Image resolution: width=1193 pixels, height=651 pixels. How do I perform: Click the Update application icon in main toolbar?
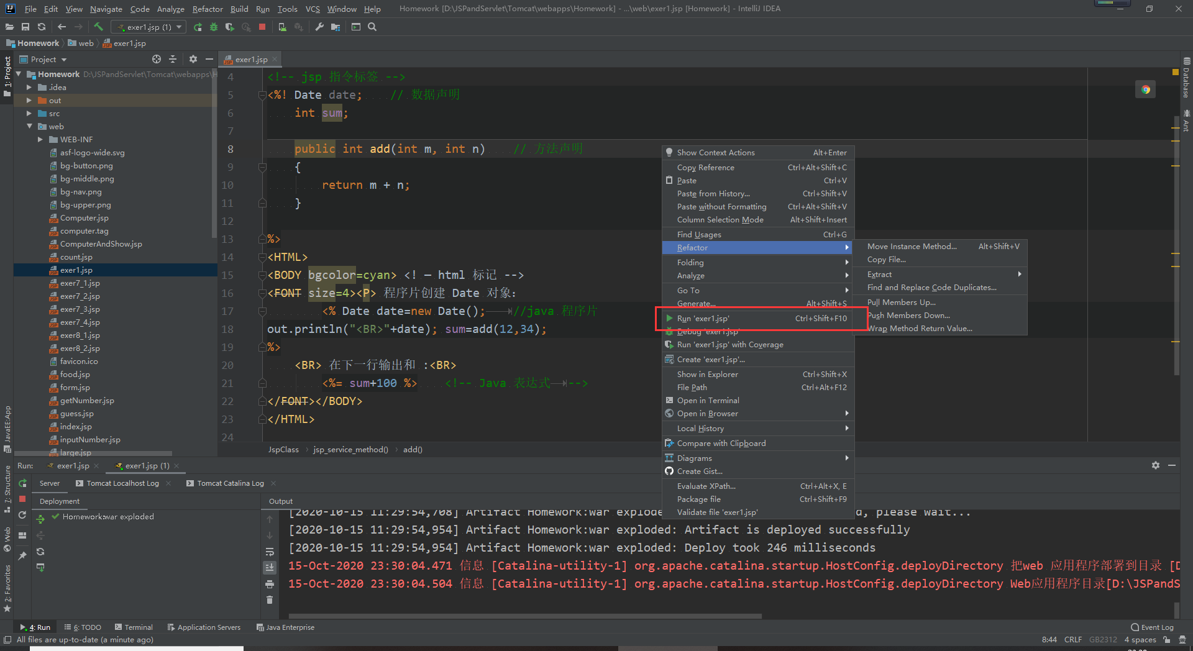(x=282, y=27)
